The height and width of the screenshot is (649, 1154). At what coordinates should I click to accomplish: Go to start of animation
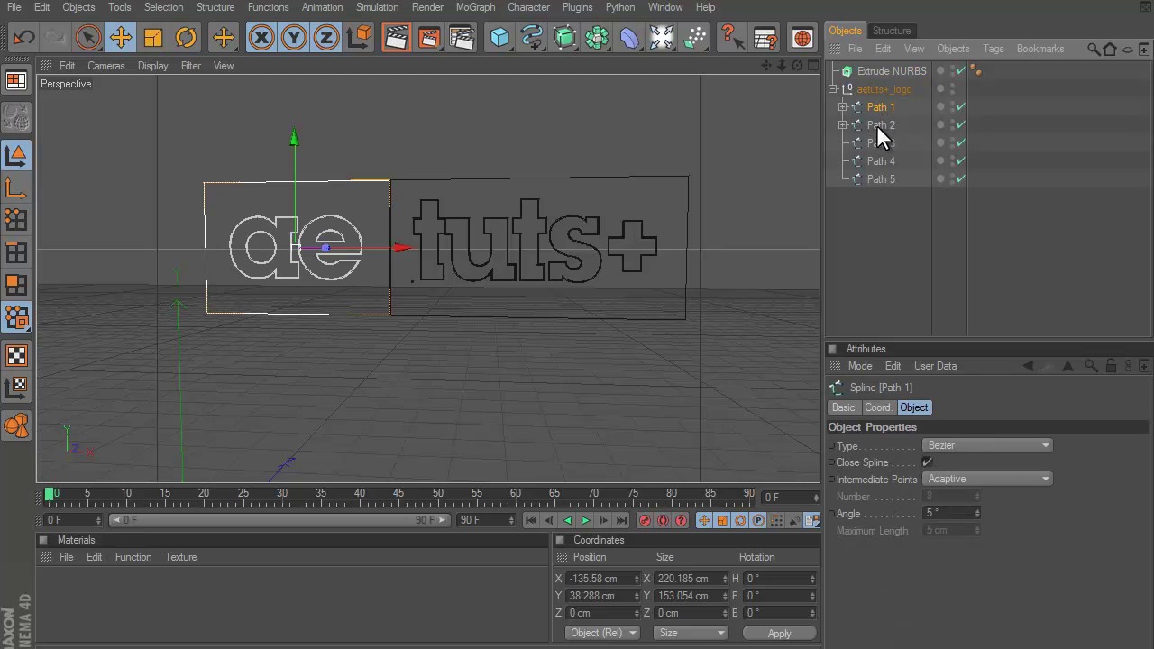531,520
